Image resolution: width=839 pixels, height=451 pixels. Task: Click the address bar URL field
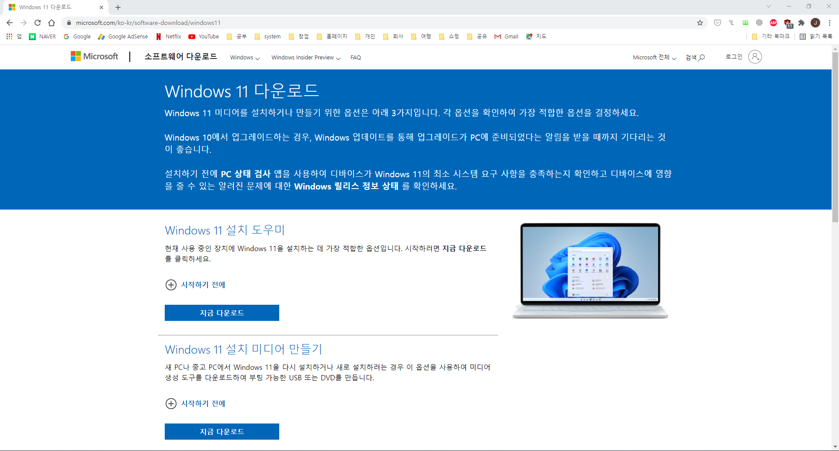(385, 23)
